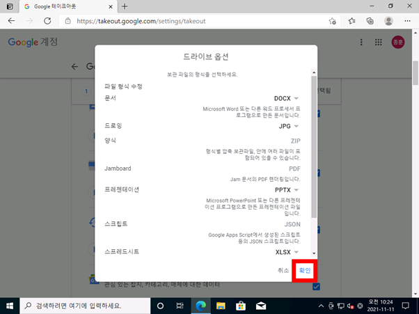Open Edge settings and more menu
This screenshot has height=314, width=419.
tap(407, 21)
